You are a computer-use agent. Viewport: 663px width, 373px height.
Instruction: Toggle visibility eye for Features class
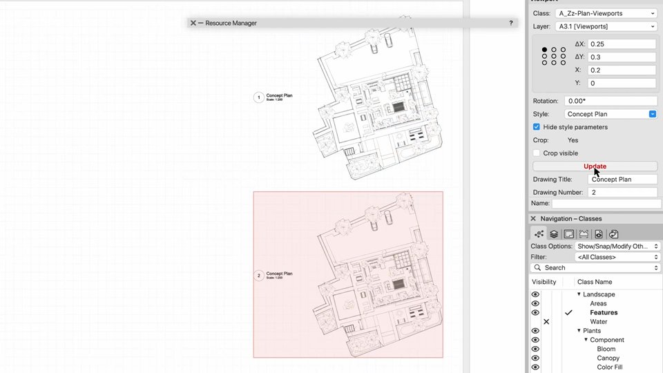535,312
